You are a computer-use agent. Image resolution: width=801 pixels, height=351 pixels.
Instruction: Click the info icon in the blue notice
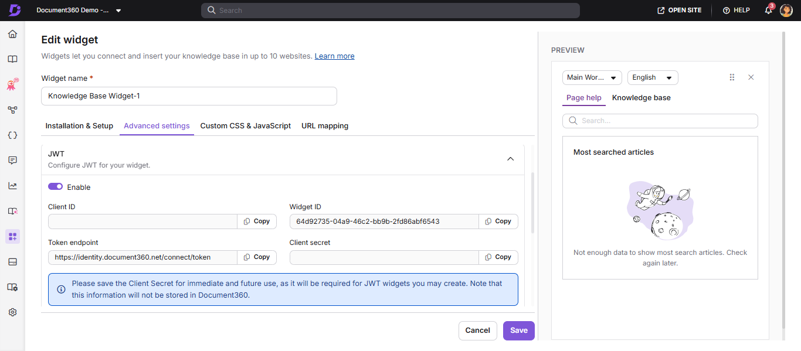point(61,289)
